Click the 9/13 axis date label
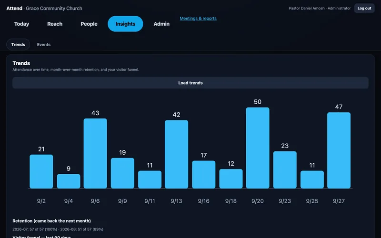The image size is (381, 238). (176, 201)
